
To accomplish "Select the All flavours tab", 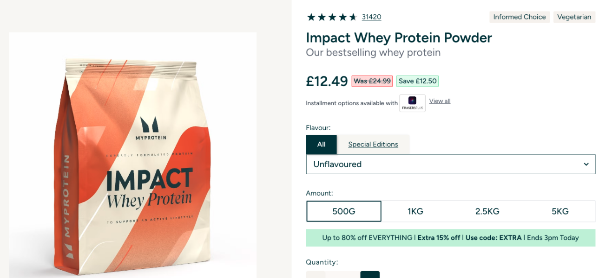I will tap(321, 145).
